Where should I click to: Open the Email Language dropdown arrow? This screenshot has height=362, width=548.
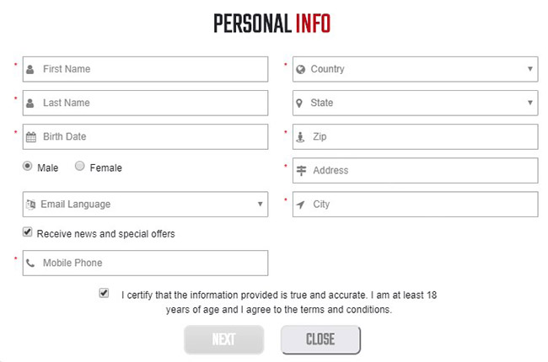tap(261, 204)
